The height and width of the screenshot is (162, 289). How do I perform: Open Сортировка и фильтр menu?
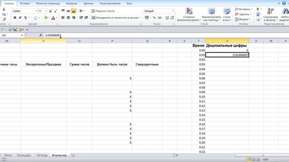[x=270, y=14]
